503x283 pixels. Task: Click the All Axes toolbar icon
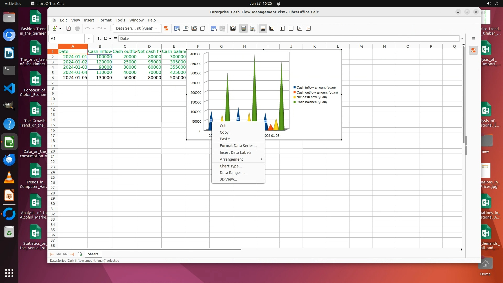(308, 28)
